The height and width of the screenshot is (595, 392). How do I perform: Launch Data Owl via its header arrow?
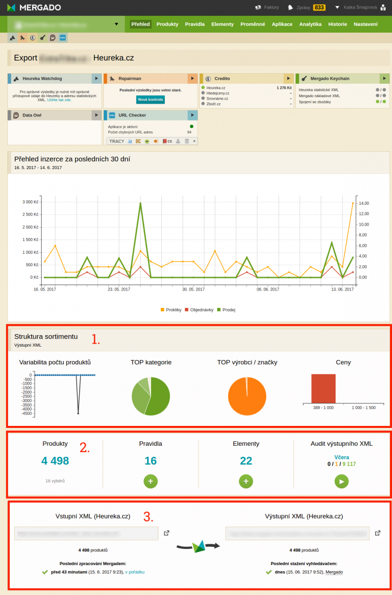97,115
